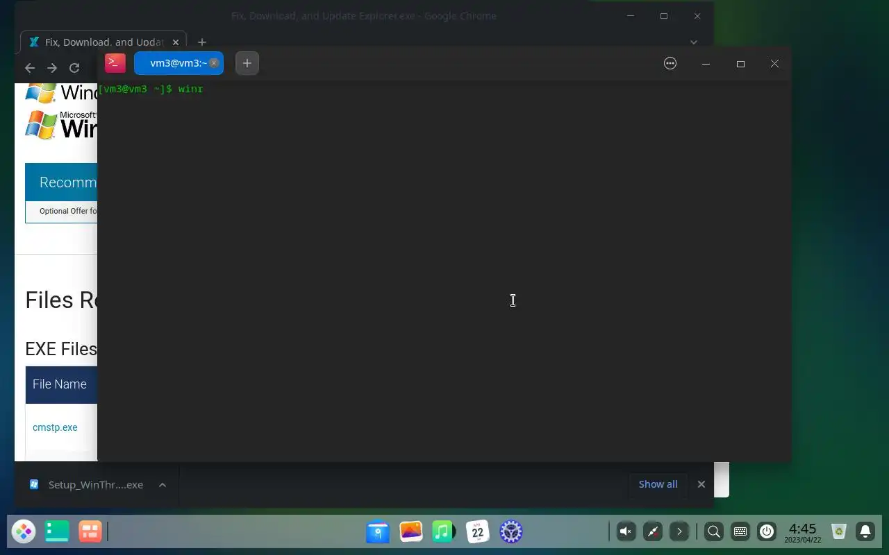Screen dimensions: 889x555
Task: Open the search tool in dock
Action: (x=713, y=532)
